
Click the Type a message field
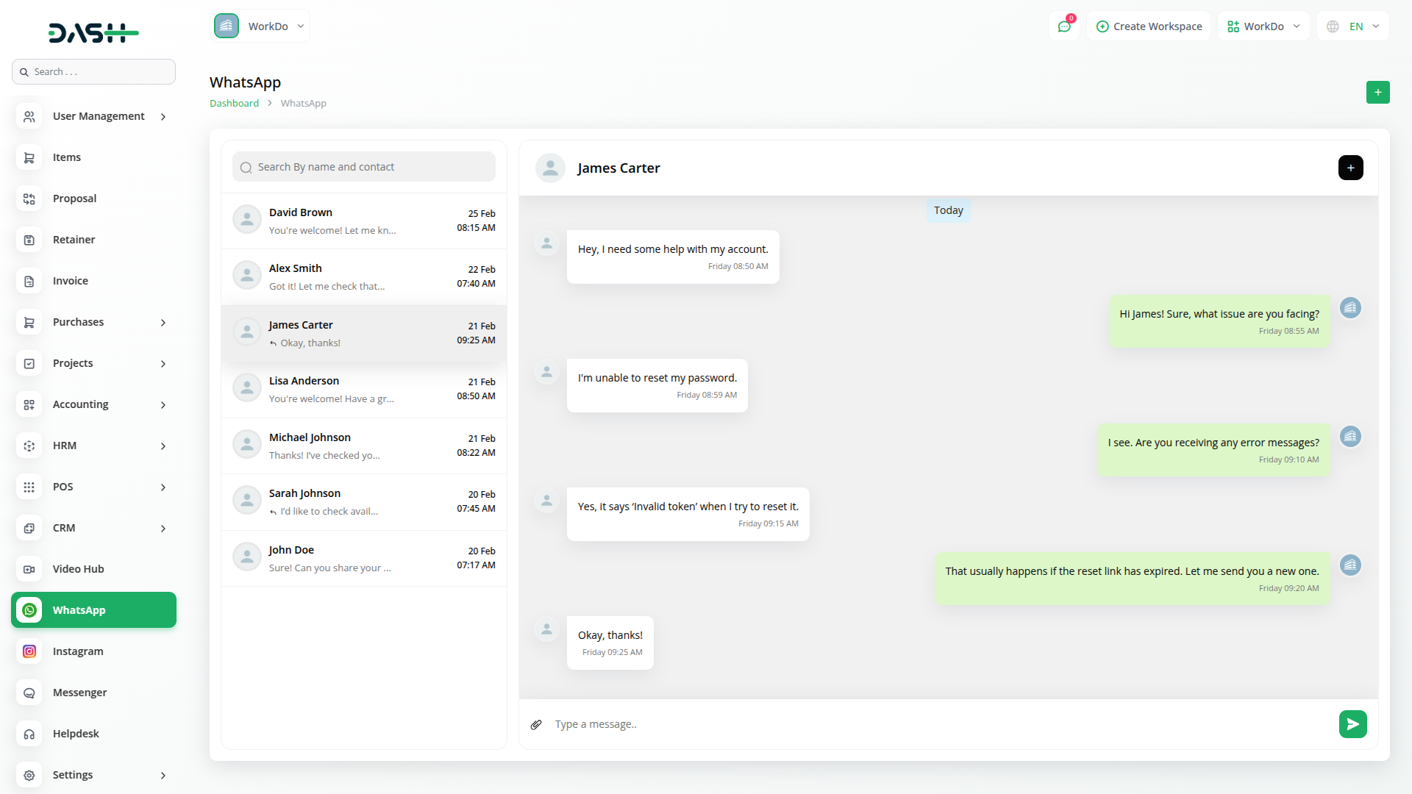pyautogui.click(x=934, y=724)
